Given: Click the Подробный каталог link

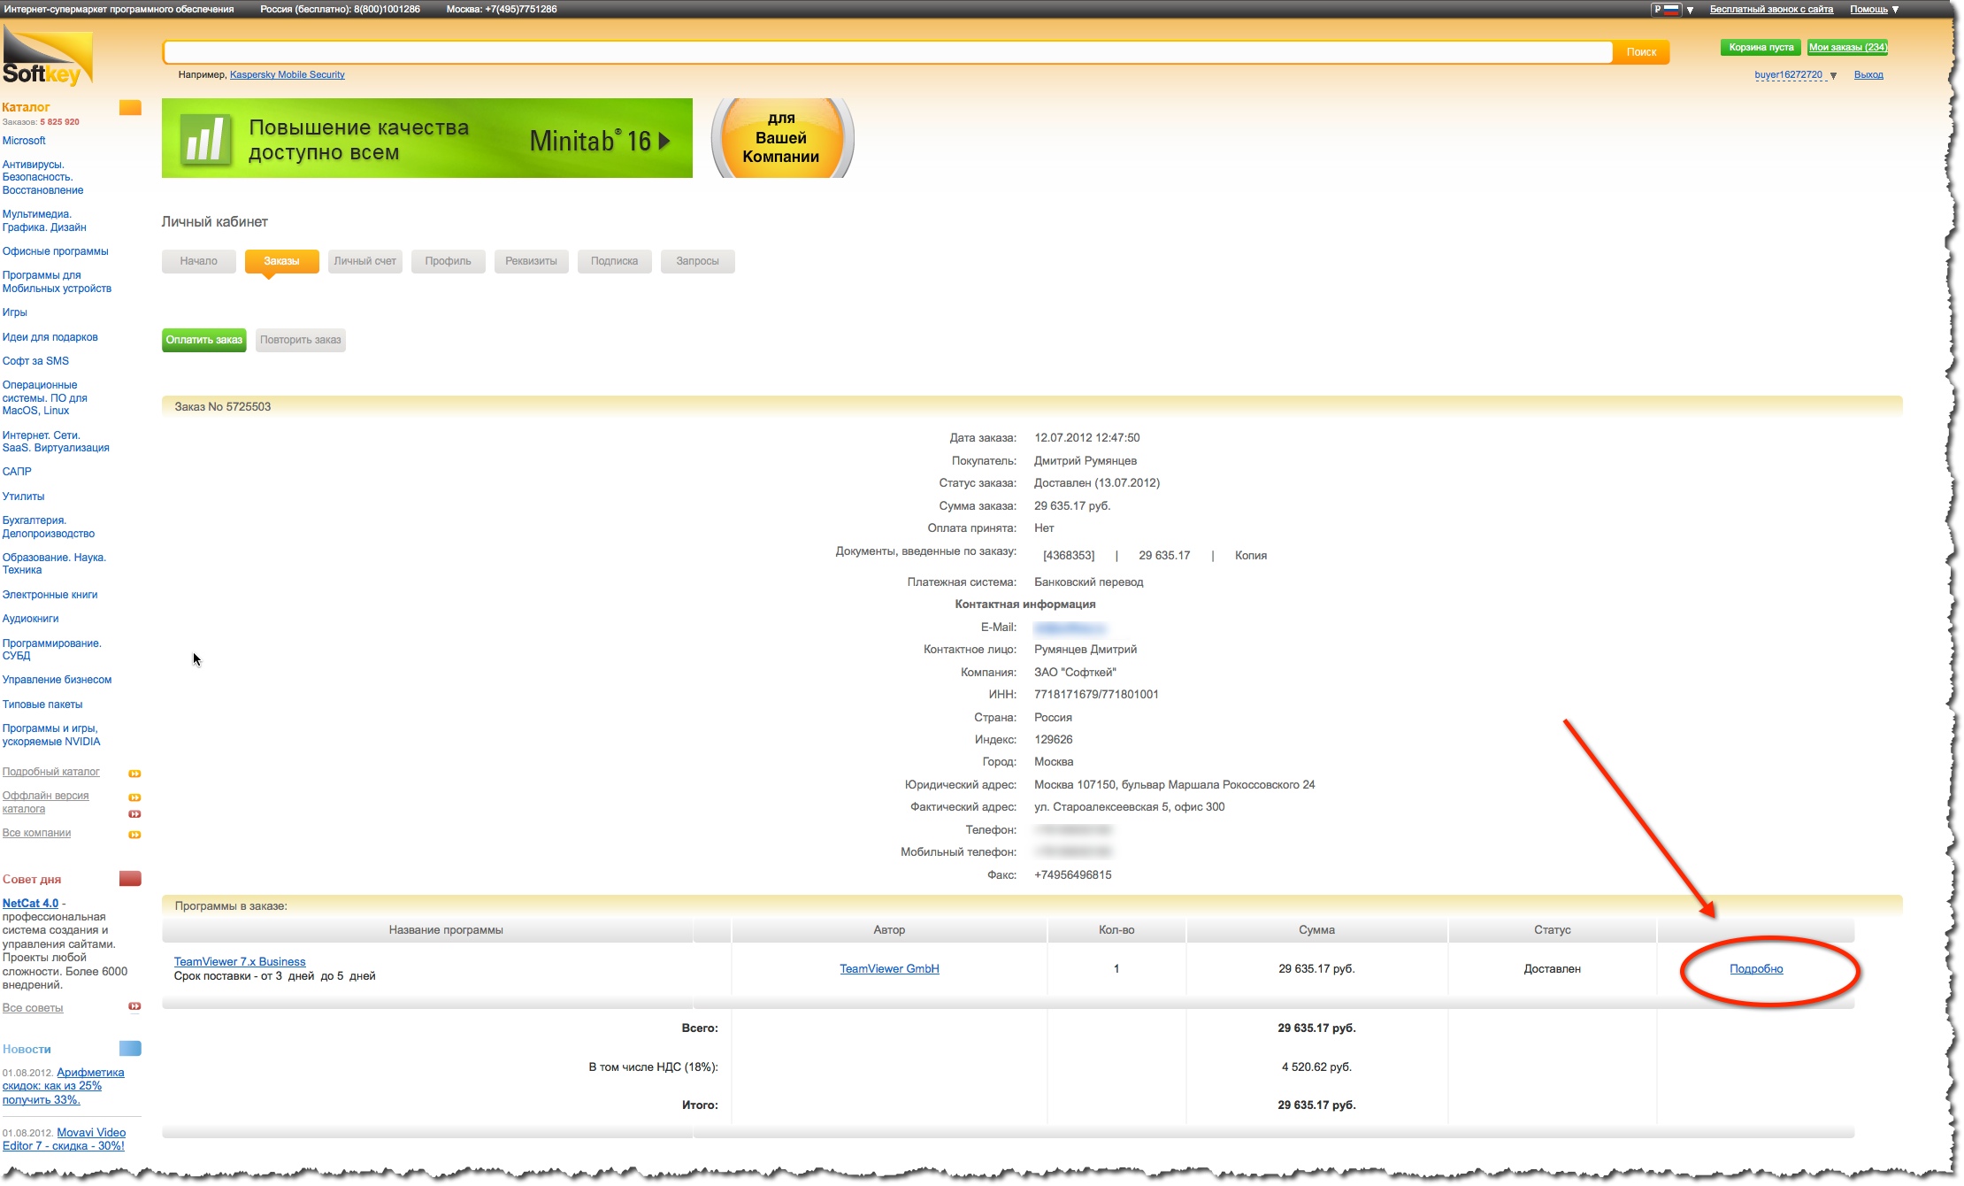Looking at the screenshot, I should (50, 772).
